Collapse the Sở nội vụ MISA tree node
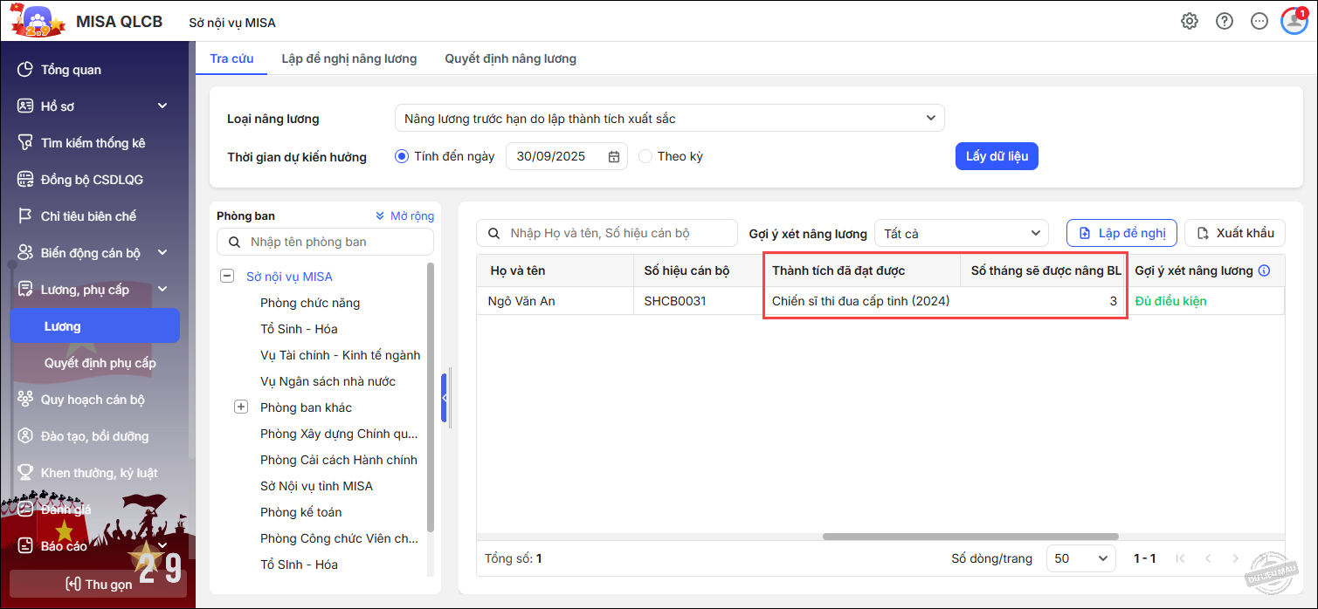The width and height of the screenshot is (1318, 609). 228,277
